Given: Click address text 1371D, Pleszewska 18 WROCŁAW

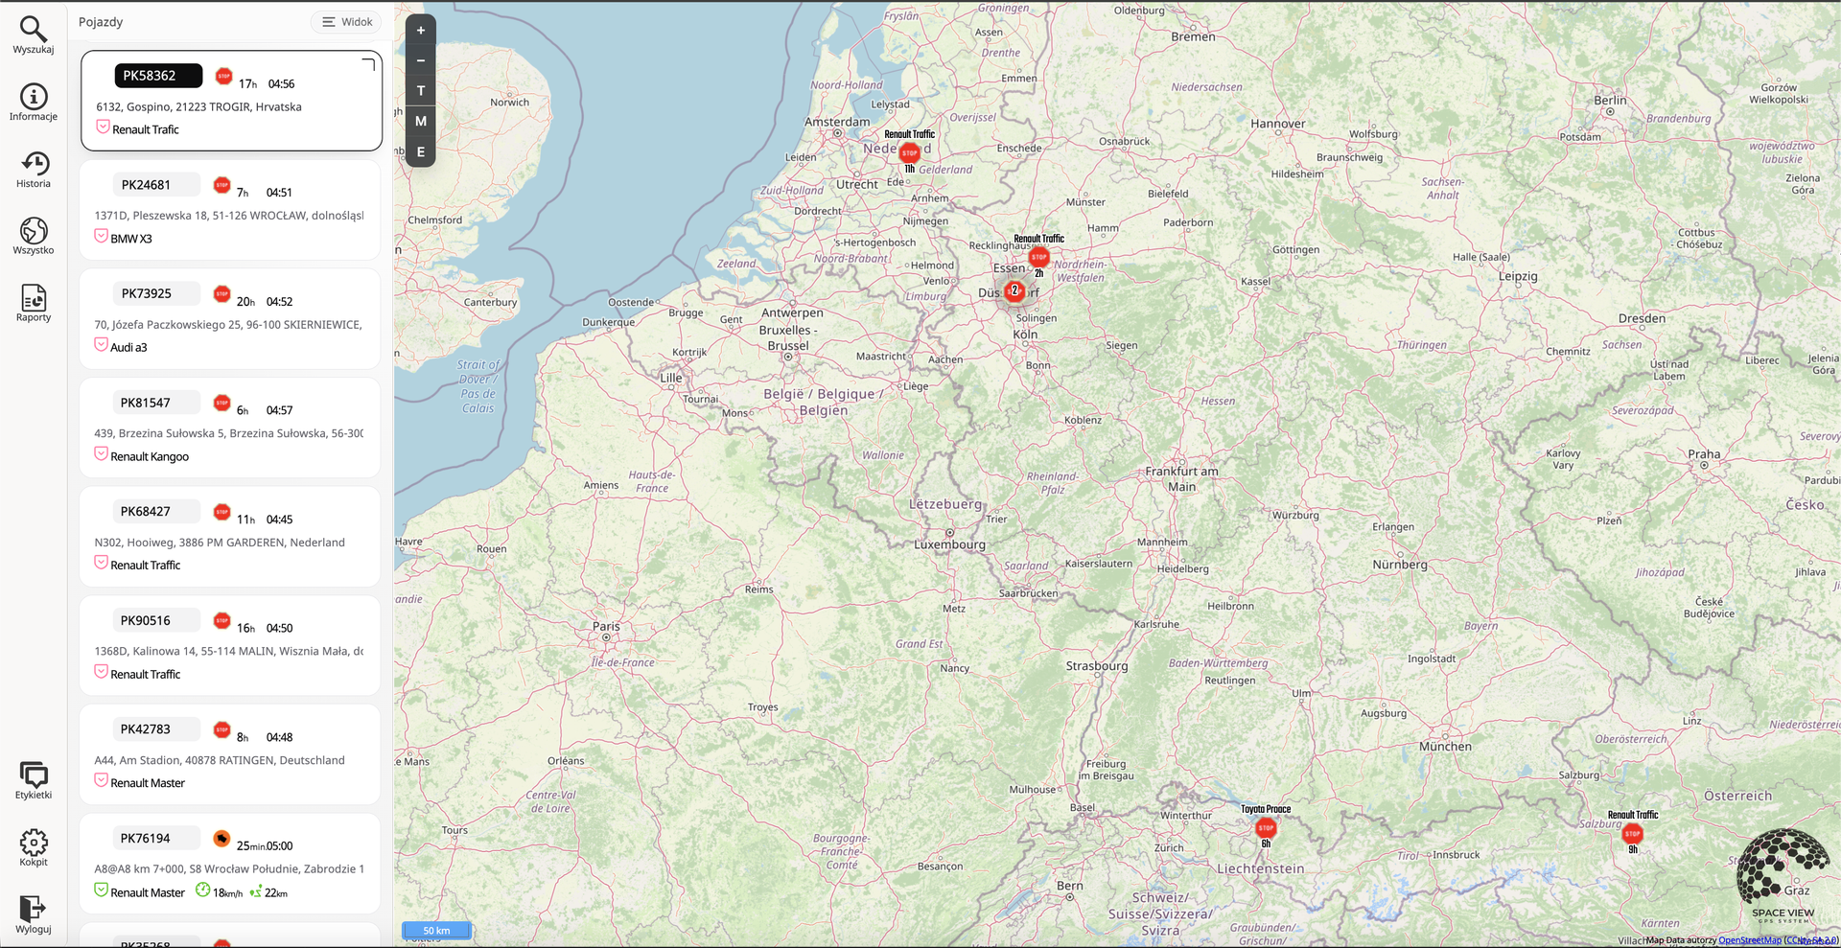Looking at the screenshot, I should tap(229, 216).
